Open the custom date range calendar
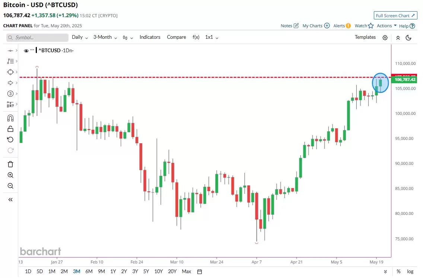Screen dimensions: 423x278 [x=200, y=272]
